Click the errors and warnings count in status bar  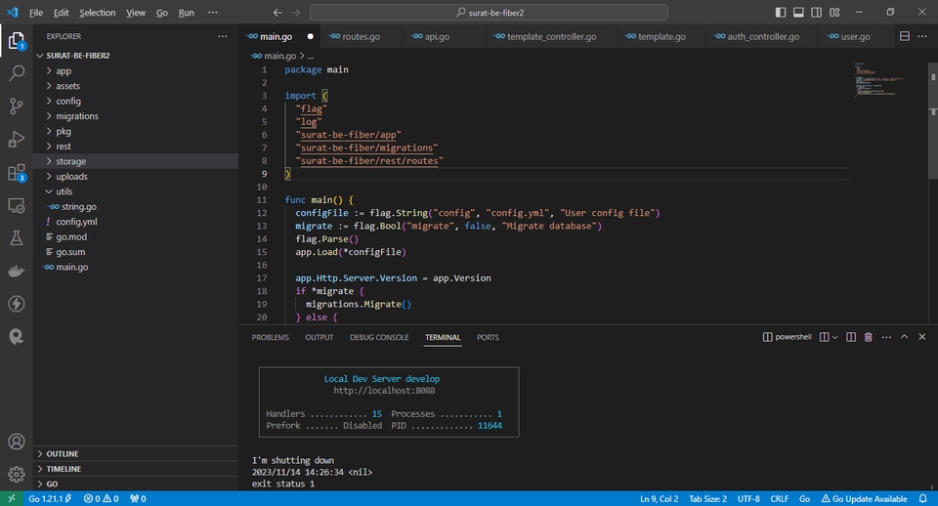pyautogui.click(x=101, y=498)
